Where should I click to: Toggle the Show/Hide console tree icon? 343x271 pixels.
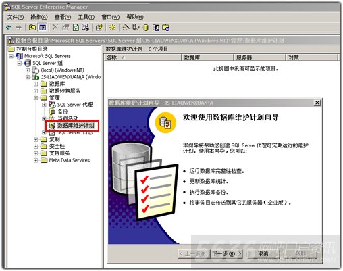[43, 28]
